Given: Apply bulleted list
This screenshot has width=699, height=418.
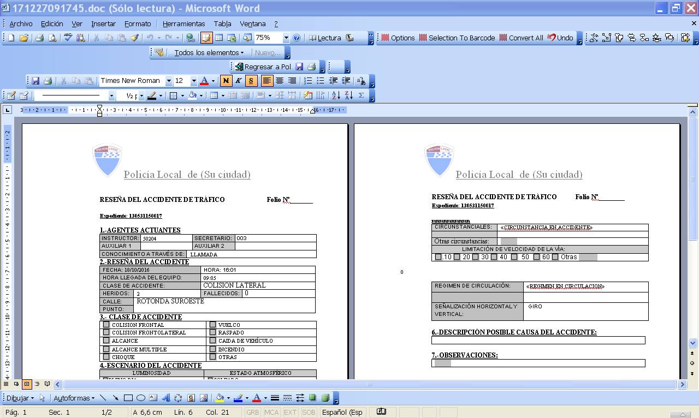Looking at the screenshot, I should click(x=320, y=81).
